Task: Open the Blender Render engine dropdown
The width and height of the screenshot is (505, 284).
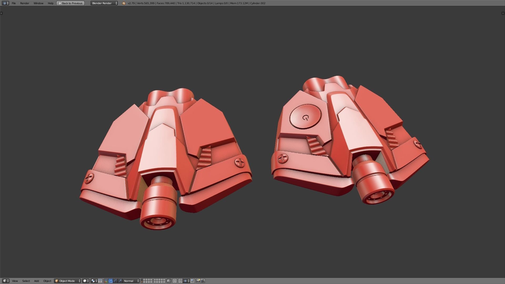Action: (104, 3)
